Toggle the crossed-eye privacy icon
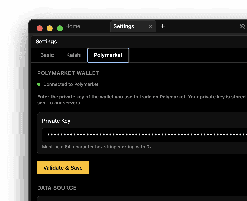This screenshot has height=201, width=247. (242, 26)
